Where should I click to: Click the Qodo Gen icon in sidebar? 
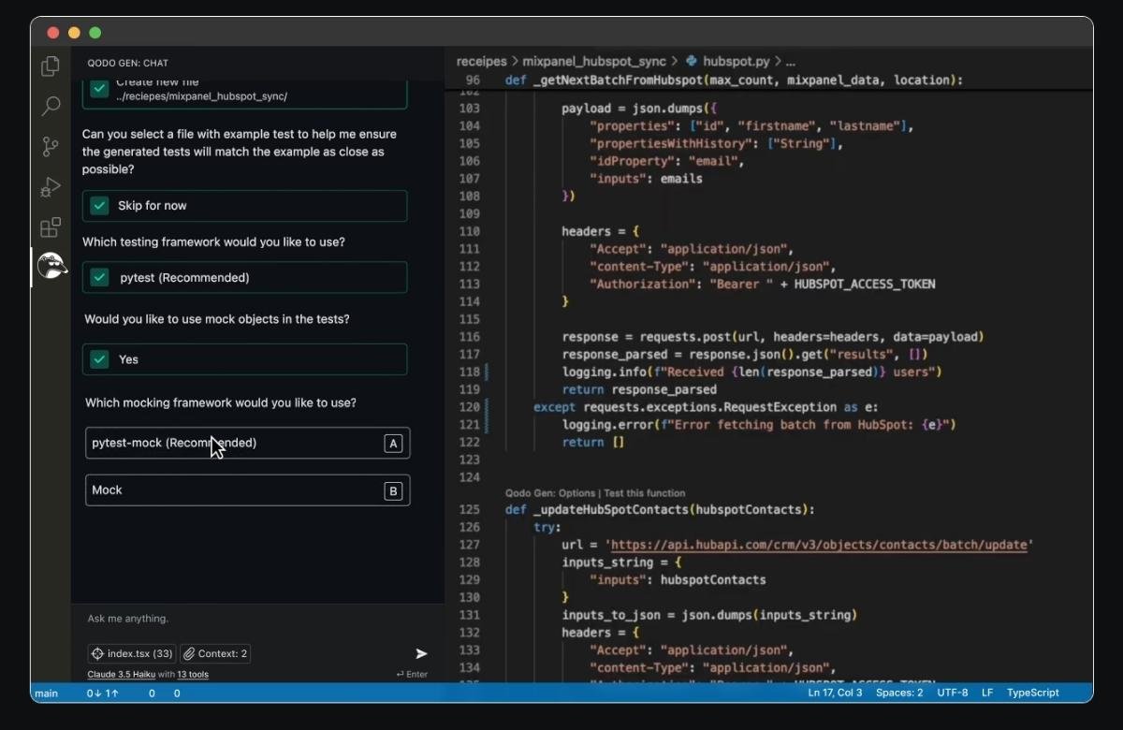point(51,268)
